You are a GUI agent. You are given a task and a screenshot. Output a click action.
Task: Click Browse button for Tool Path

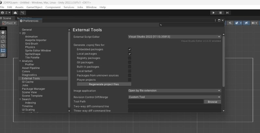[213, 102]
